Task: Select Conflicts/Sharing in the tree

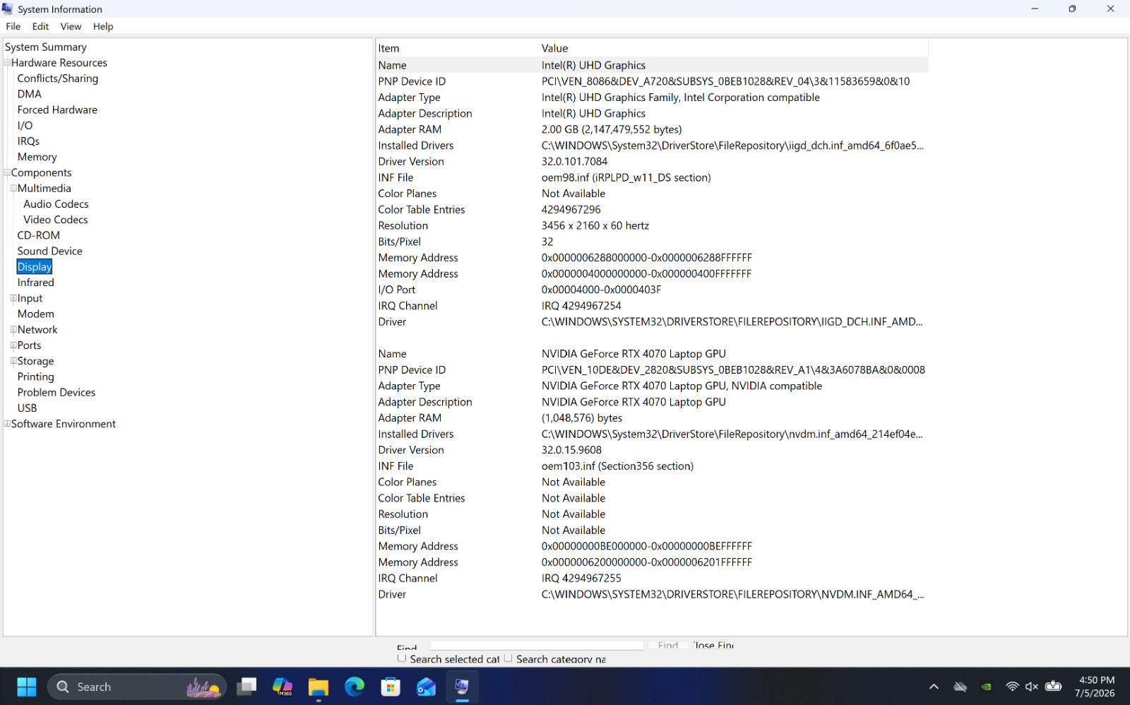Action: (58, 78)
